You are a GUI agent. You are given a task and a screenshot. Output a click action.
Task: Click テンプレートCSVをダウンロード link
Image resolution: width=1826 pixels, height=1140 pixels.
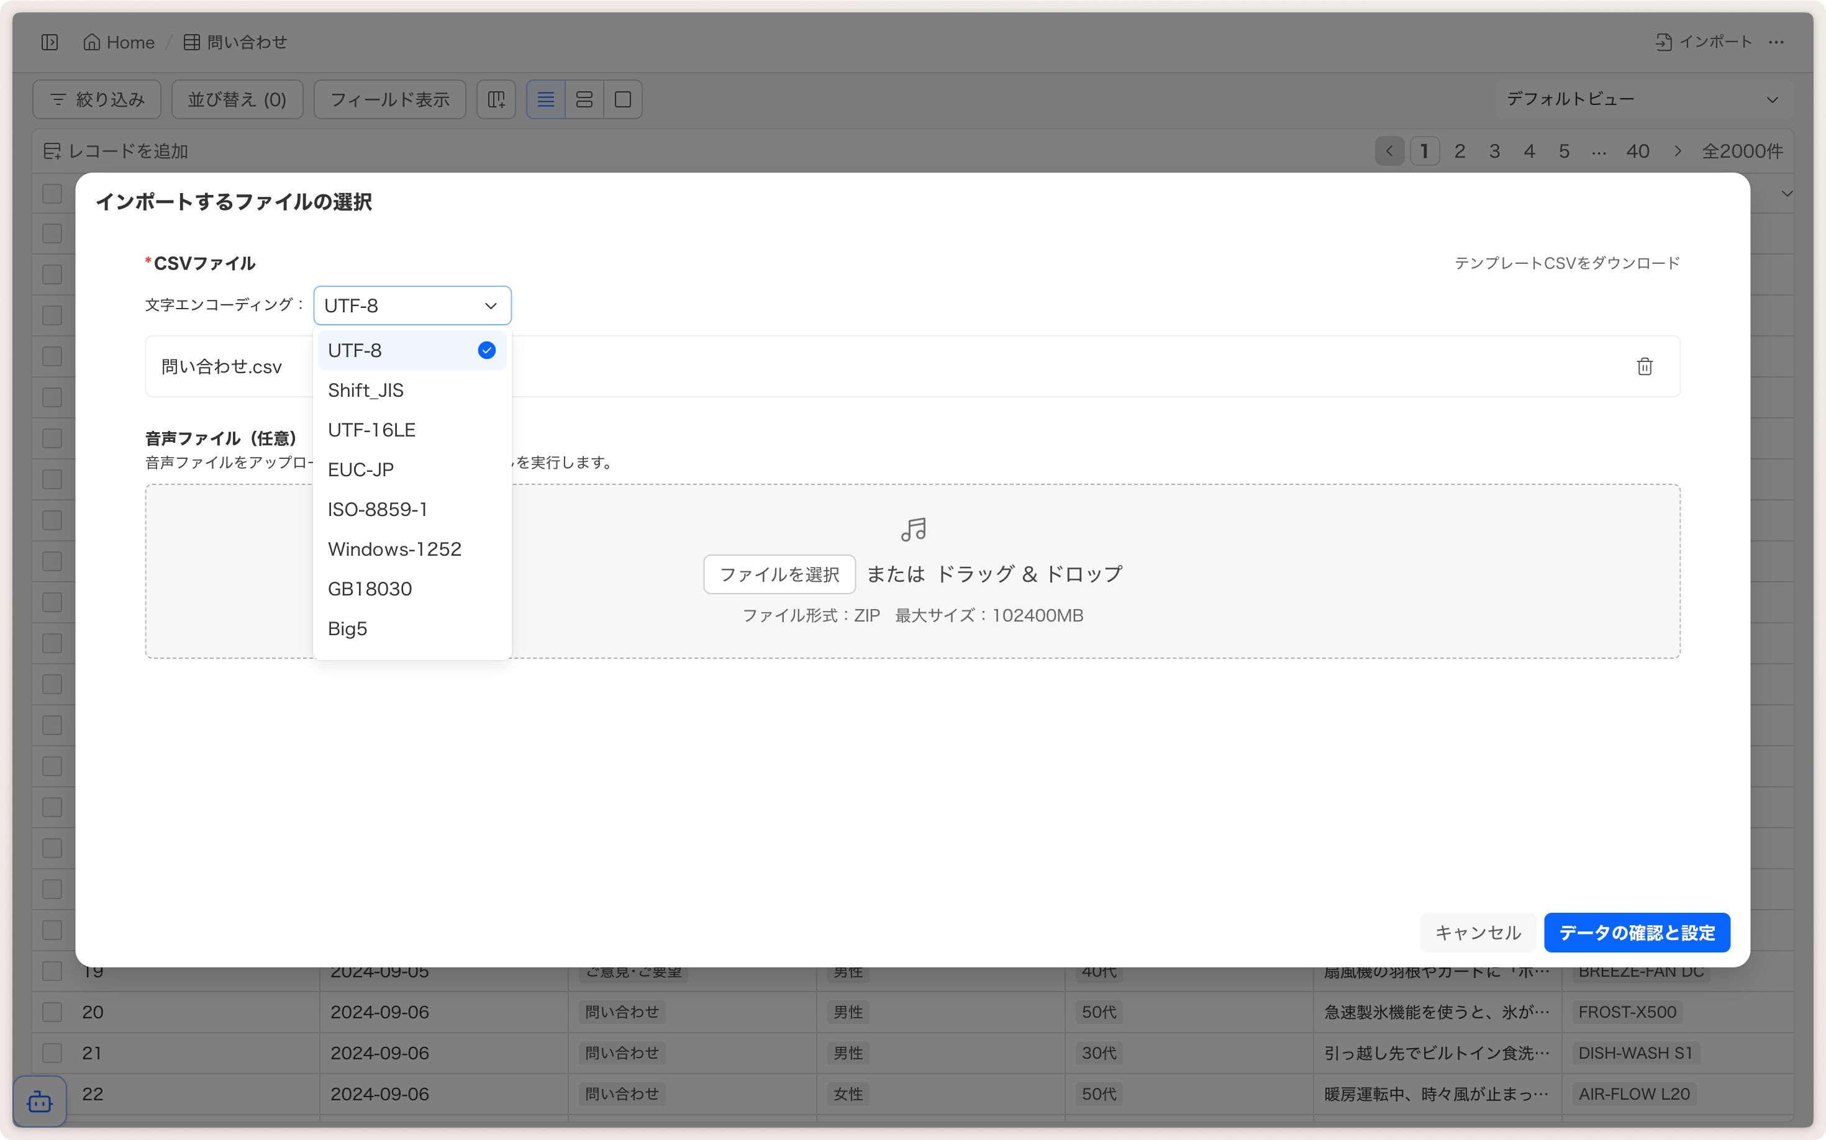point(1566,263)
